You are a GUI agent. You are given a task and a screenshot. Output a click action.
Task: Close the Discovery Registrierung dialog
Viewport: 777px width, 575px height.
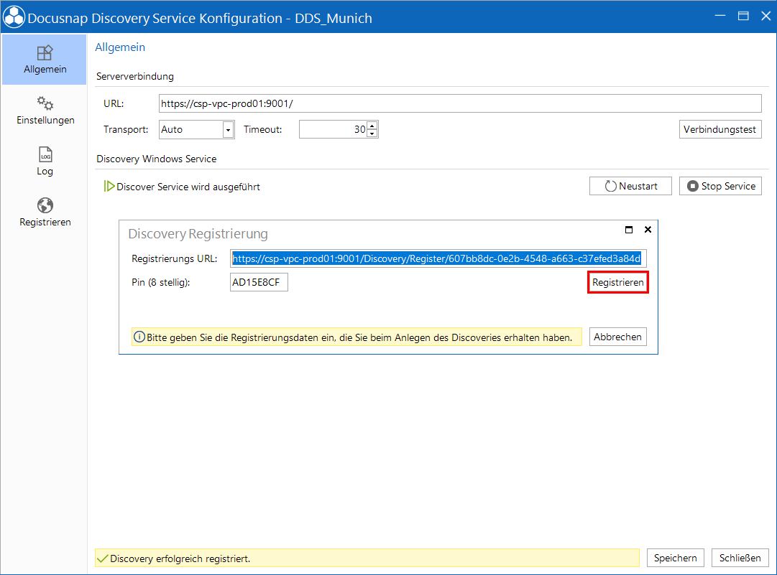tap(648, 230)
